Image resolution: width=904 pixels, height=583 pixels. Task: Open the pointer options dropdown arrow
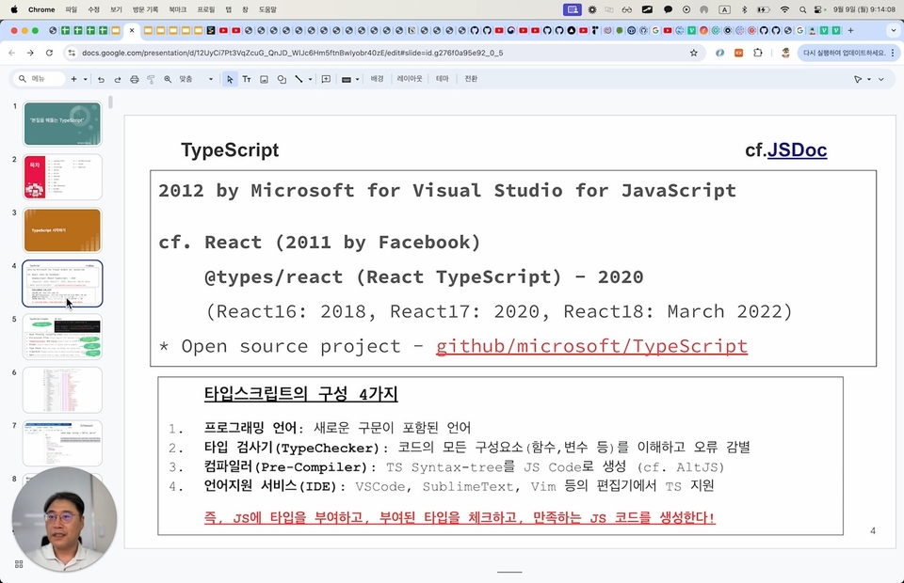[x=869, y=79]
